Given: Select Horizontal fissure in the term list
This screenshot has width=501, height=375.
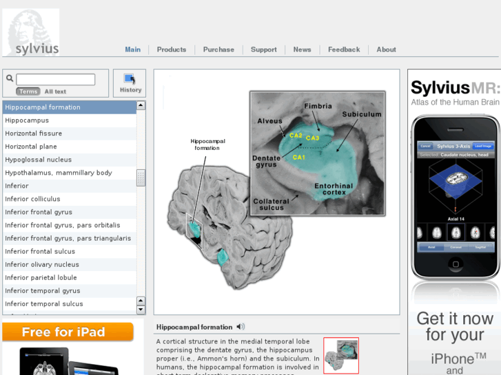Looking at the screenshot, I should (x=70, y=133).
